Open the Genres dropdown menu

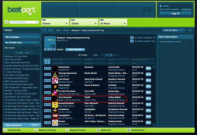click(x=54, y=24)
